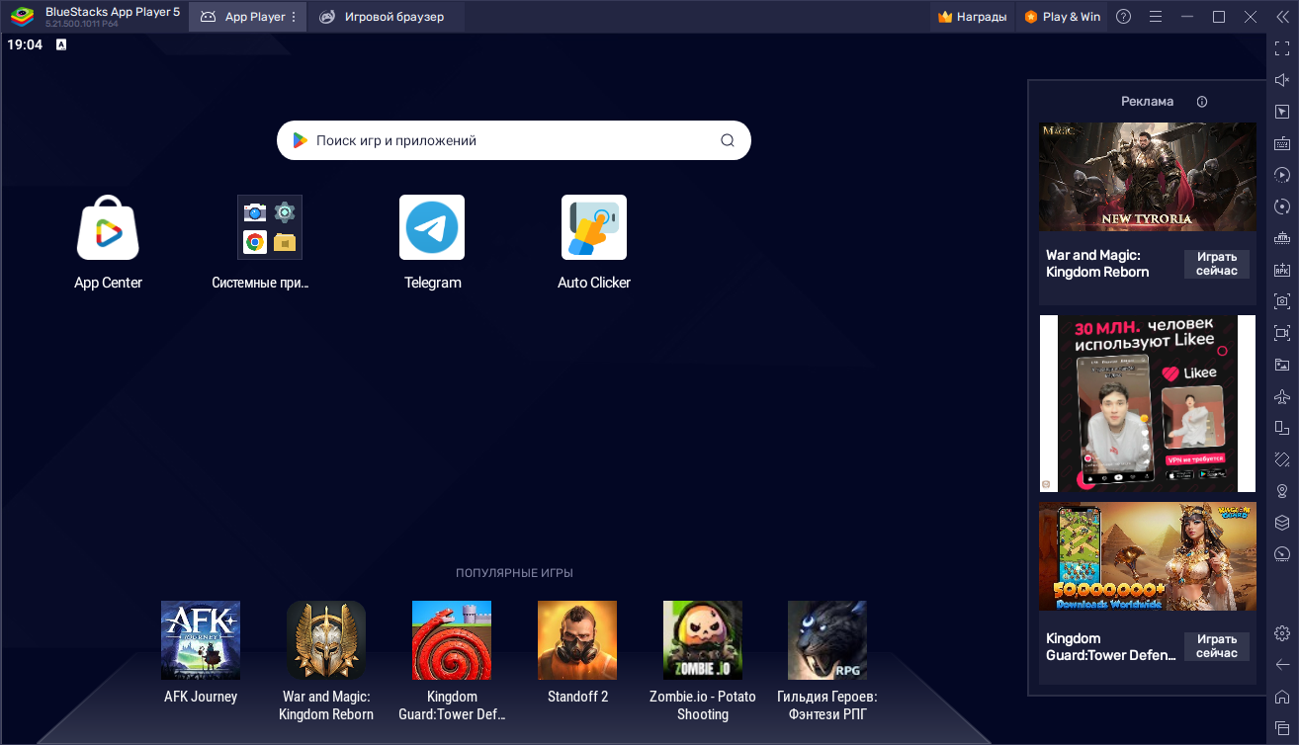Open Kingdom Guard:Tower Defense game icon

452,640
